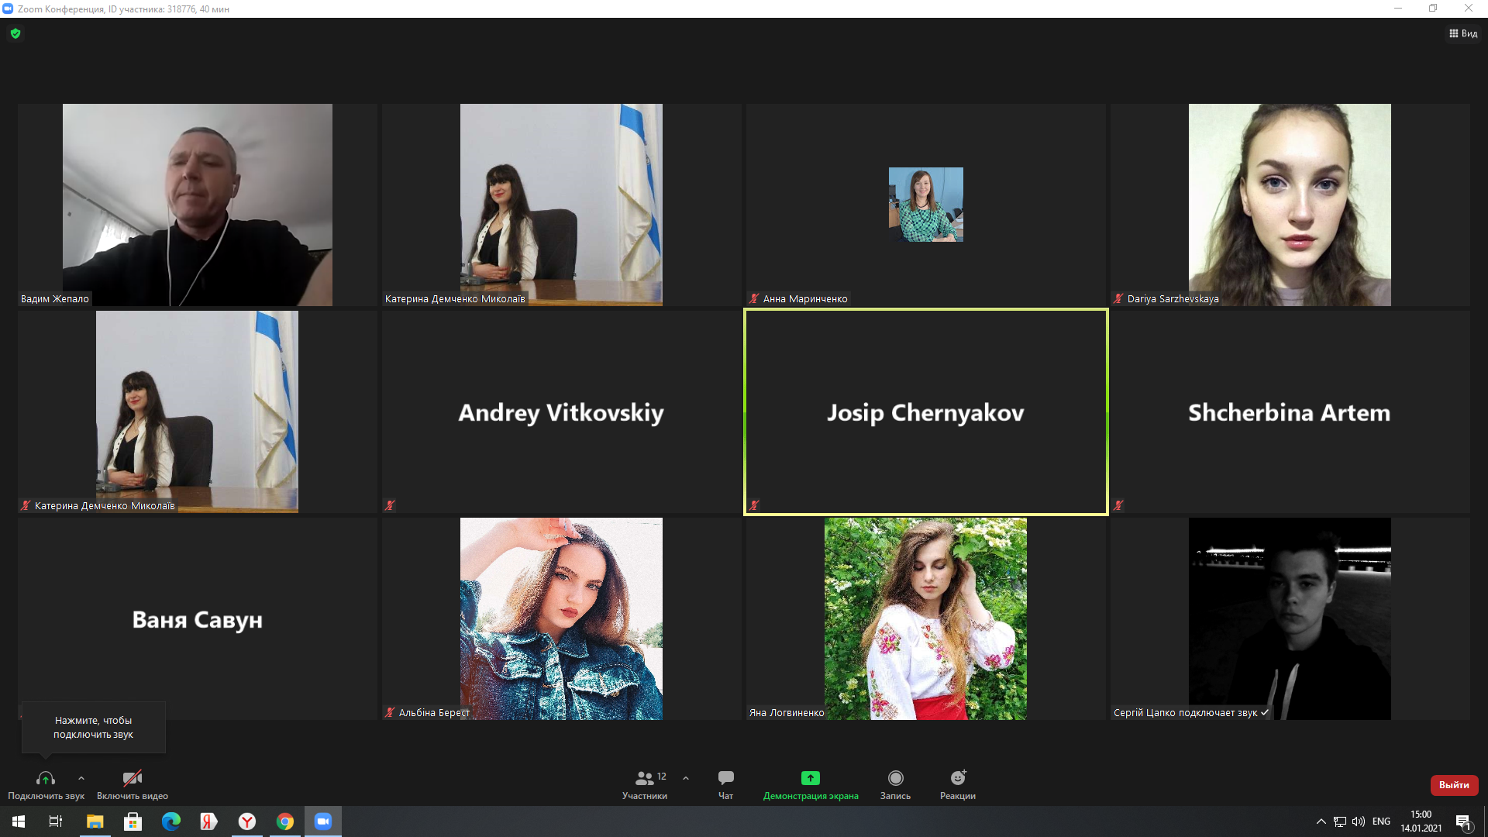Open the Вид view layout menu
The image size is (1488, 837).
click(1463, 33)
